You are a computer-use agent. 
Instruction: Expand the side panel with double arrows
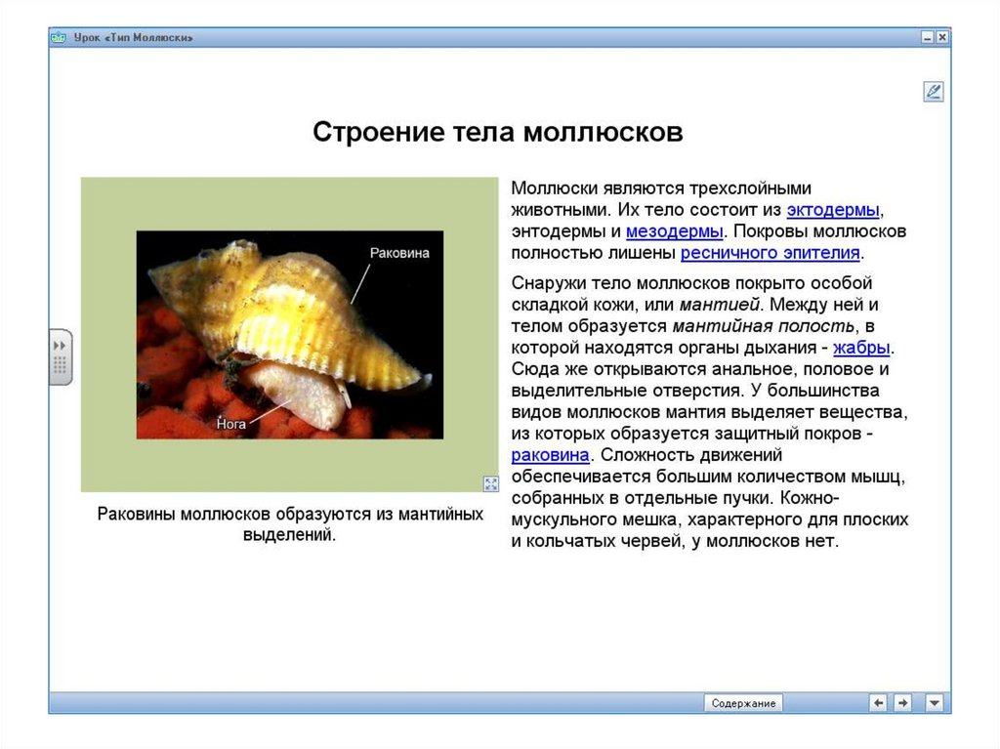[x=60, y=345]
